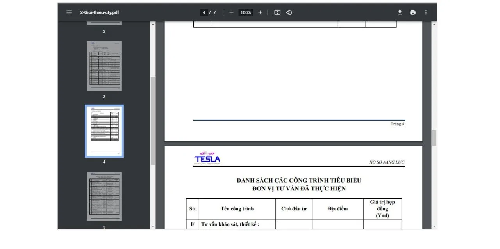Image resolution: width=500 pixels, height=249 pixels.
Task: Click the thumbnail panel scroll down arrow
Action: [x=153, y=226]
